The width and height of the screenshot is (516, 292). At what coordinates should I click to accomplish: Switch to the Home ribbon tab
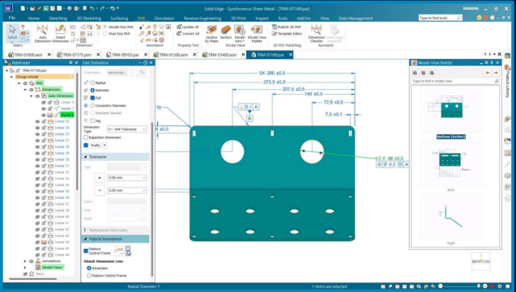[x=33, y=19]
